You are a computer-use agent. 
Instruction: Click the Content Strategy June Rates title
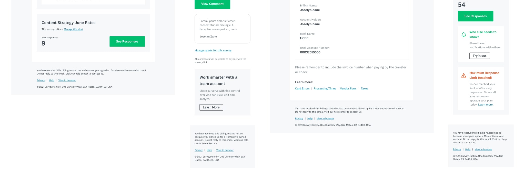click(68, 23)
